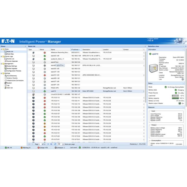
Task: Sort by Status column header
Action: 45,50
